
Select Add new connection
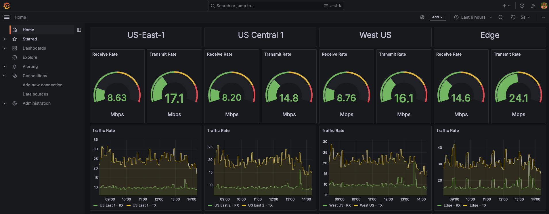[43, 85]
